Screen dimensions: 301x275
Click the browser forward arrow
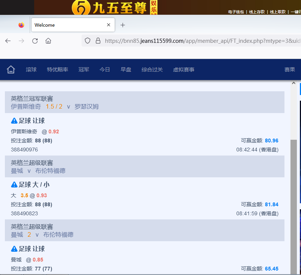21,41
